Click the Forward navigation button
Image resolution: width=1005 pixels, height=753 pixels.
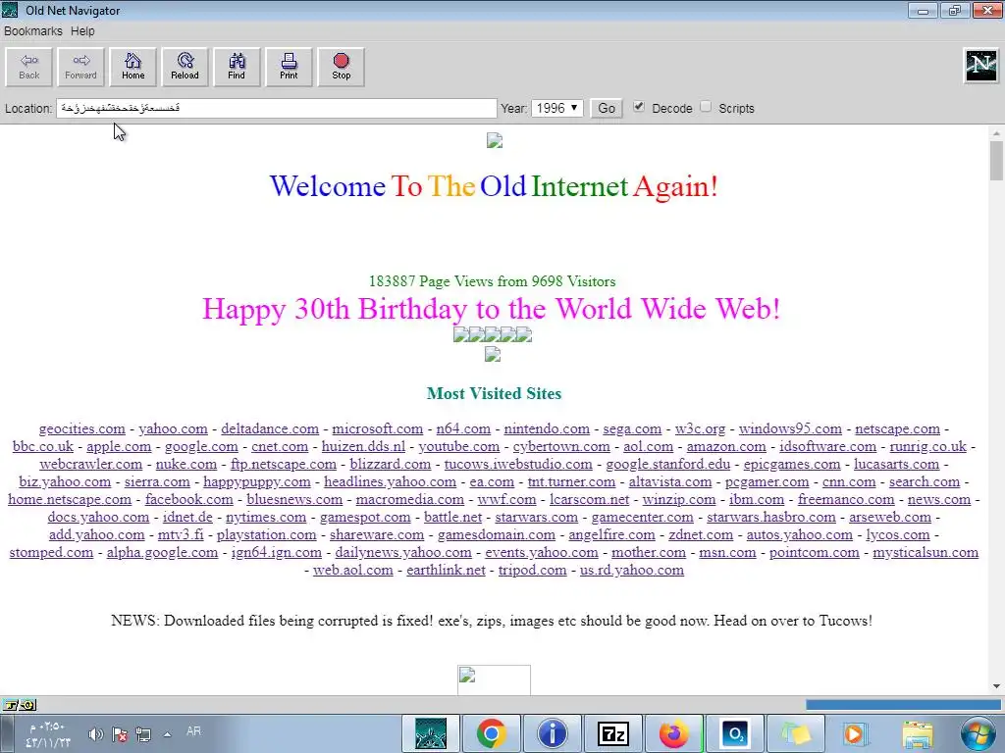[x=80, y=67]
